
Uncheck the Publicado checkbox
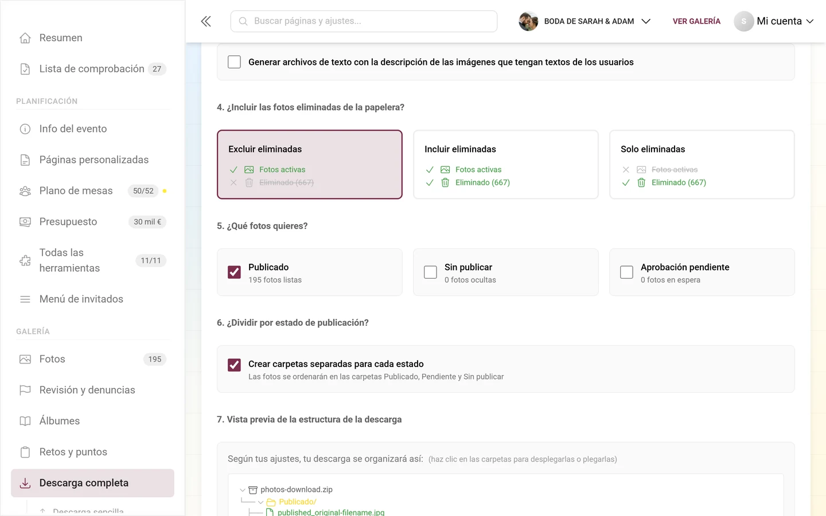pos(234,272)
